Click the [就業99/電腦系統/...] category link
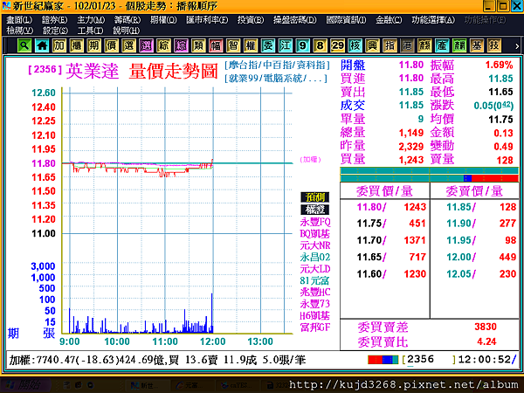 (x=276, y=79)
